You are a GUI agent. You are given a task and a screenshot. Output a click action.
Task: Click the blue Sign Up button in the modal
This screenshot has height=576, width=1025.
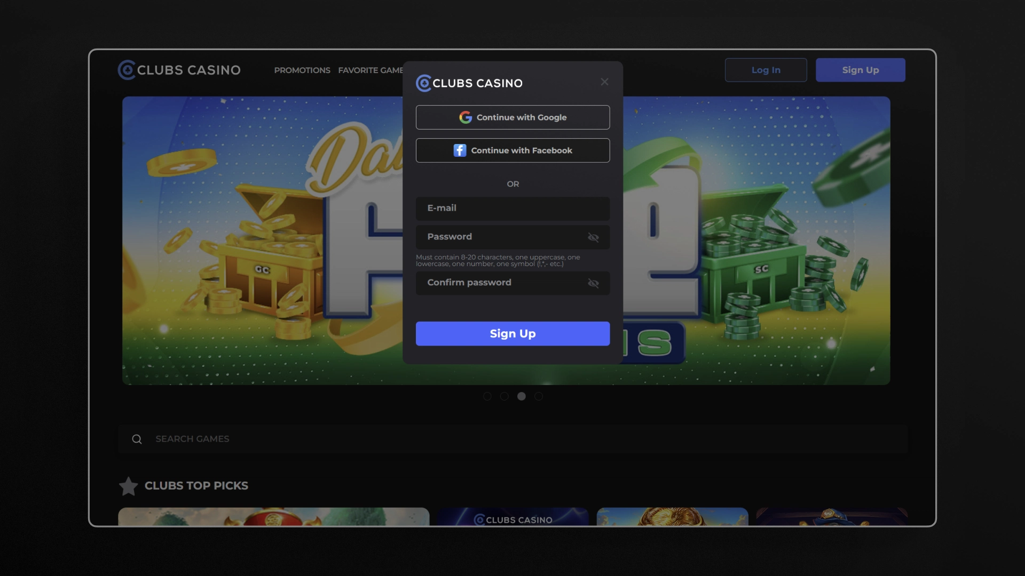tap(512, 333)
